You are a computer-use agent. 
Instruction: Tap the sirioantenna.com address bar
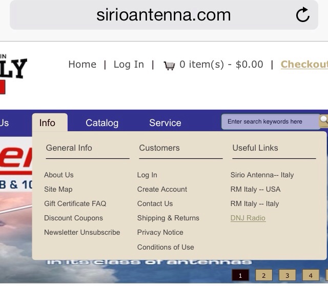tap(163, 15)
